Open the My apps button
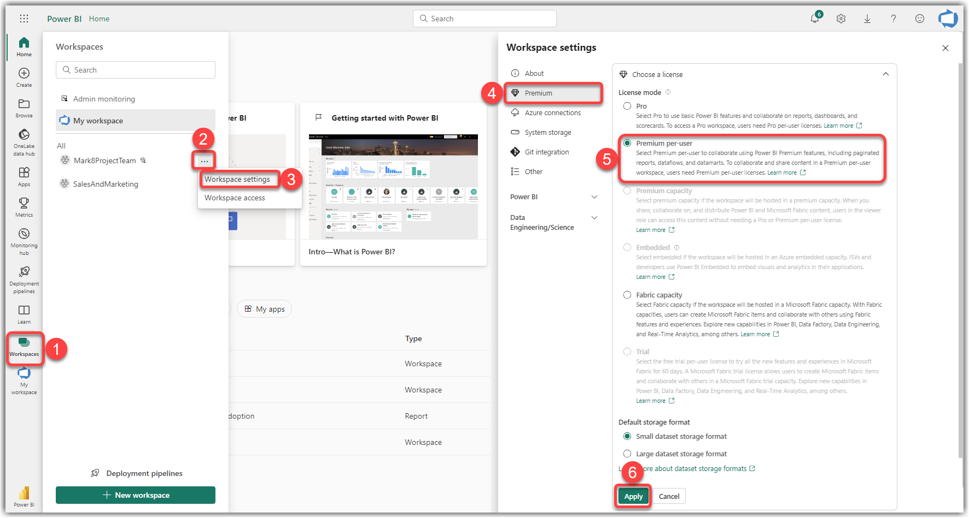The height and width of the screenshot is (518, 969). (264, 309)
